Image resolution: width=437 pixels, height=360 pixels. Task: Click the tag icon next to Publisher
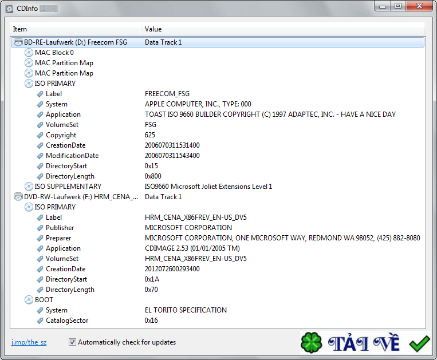(40, 228)
